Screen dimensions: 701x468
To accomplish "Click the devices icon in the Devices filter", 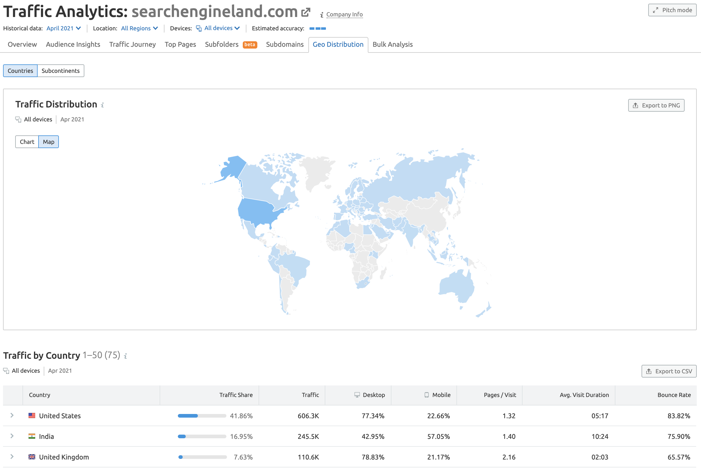I will point(199,29).
